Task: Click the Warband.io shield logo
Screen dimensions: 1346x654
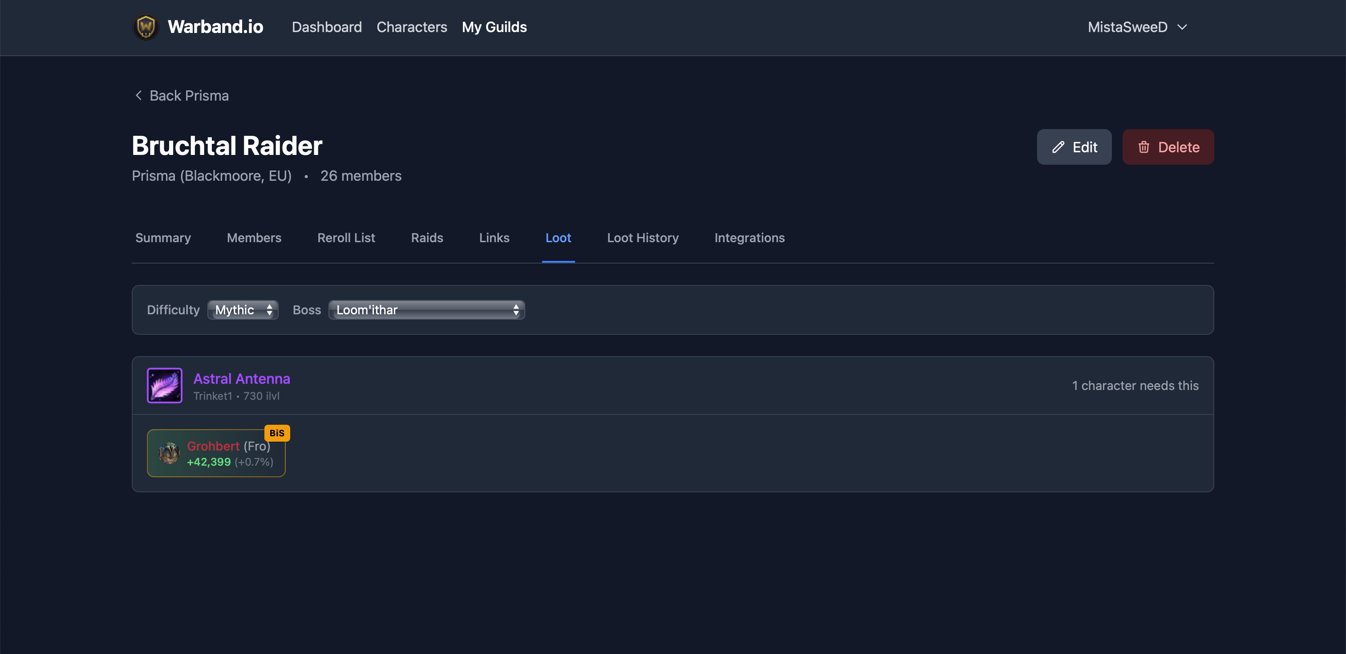Action: pos(146,27)
